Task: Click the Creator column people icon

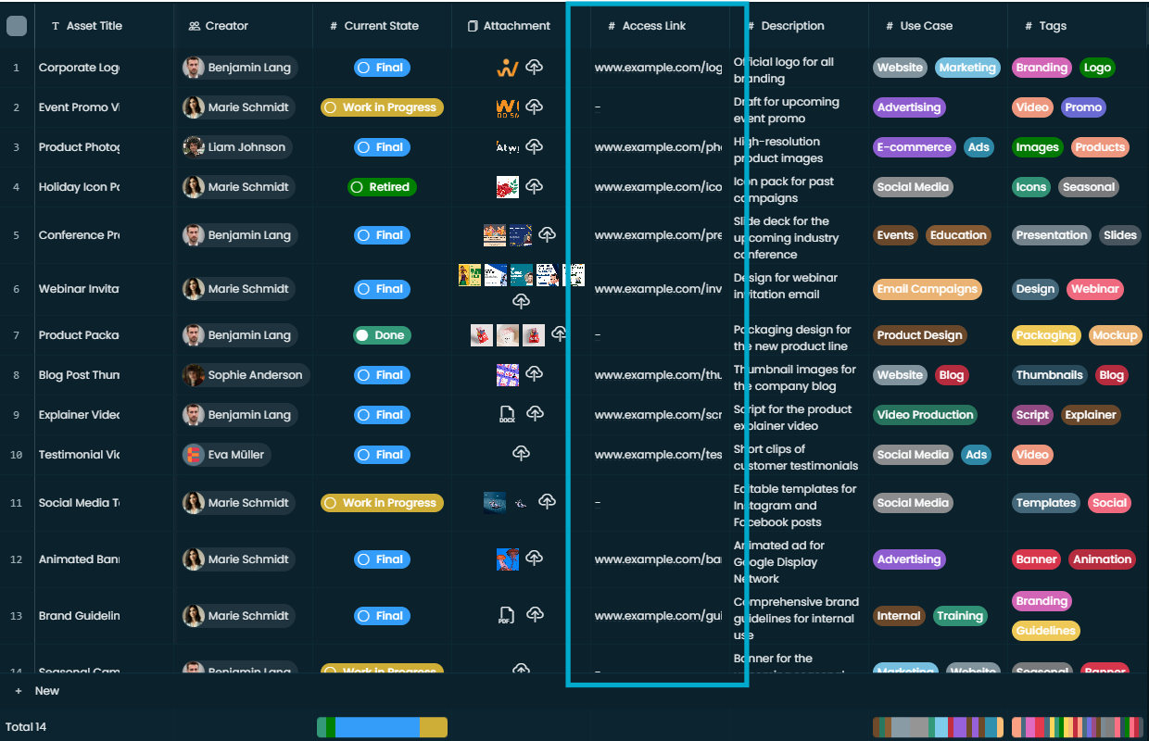Action: point(194,26)
